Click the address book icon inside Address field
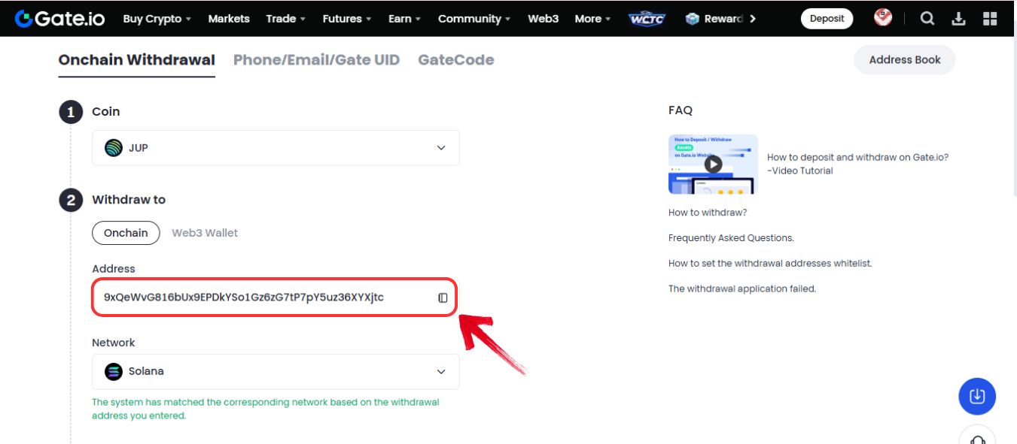The image size is (1017, 444). (443, 298)
